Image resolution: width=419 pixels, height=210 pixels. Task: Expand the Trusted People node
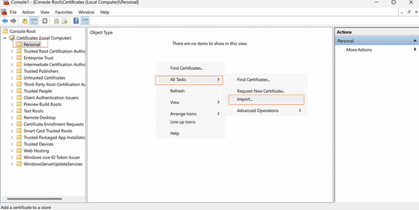point(12,91)
